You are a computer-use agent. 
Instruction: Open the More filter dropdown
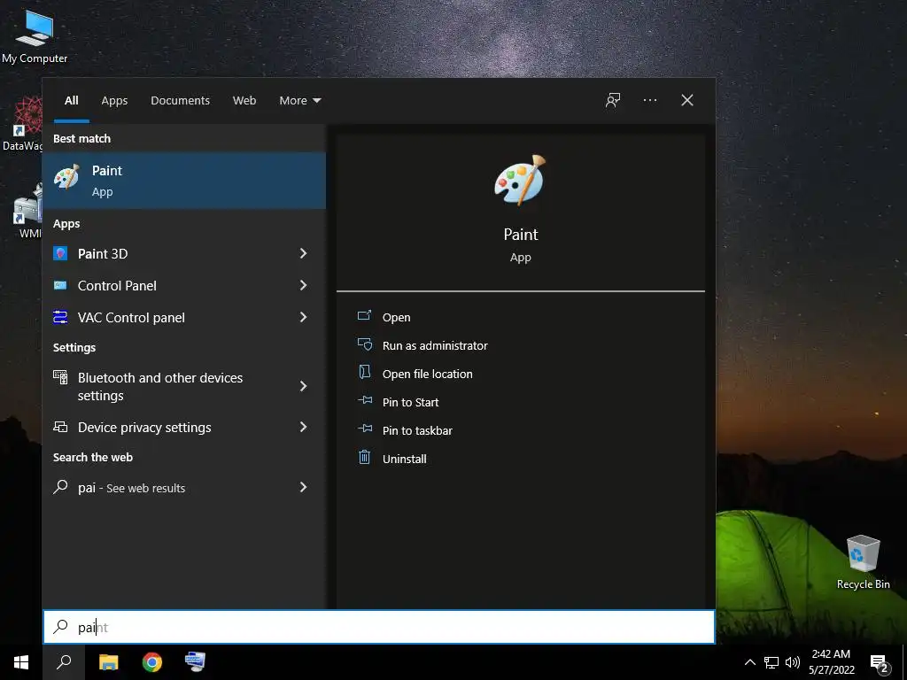299,101
